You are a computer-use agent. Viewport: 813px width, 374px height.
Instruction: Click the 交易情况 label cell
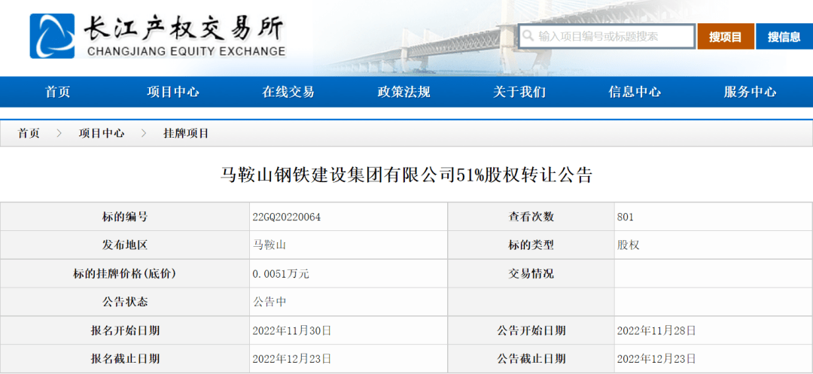click(x=531, y=273)
